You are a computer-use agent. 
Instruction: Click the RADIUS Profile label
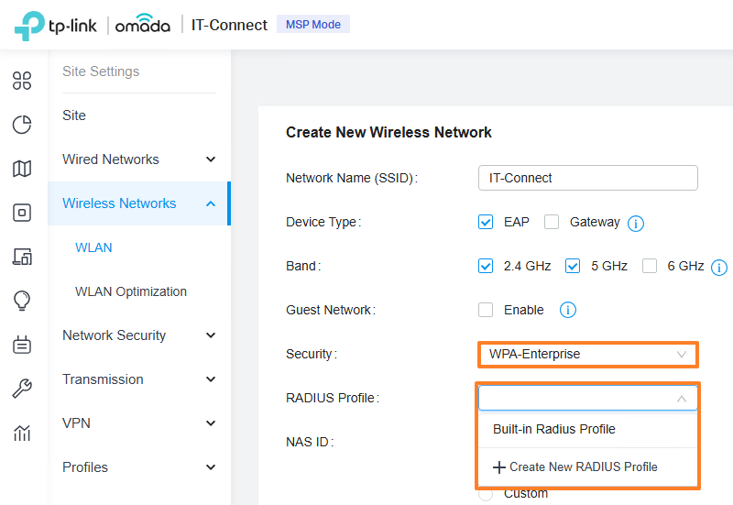(x=333, y=398)
